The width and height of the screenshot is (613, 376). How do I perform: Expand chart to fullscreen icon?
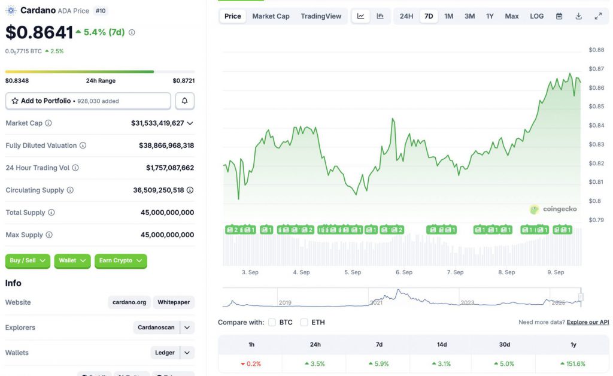click(x=598, y=16)
